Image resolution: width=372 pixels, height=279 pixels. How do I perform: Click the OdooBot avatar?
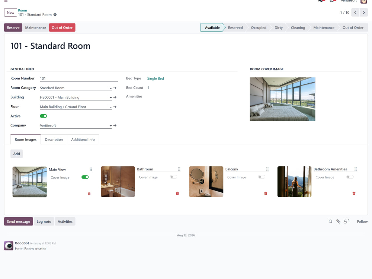(9, 246)
